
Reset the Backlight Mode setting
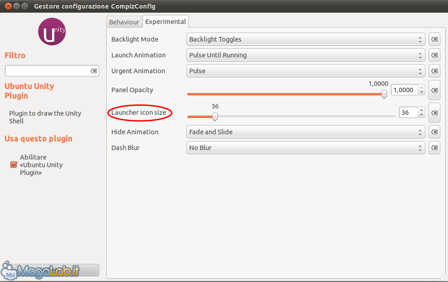tap(434, 39)
